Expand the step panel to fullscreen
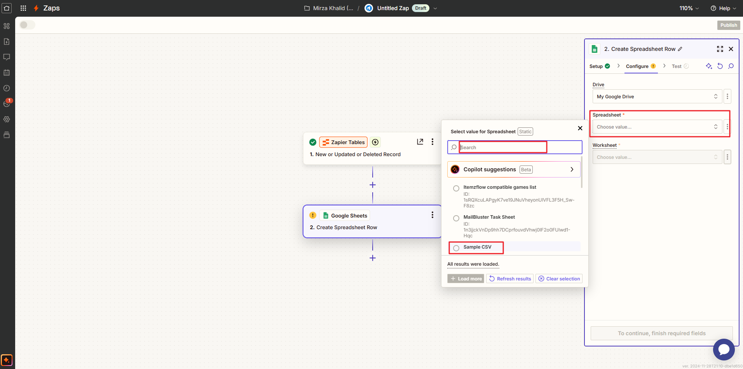 point(720,49)
